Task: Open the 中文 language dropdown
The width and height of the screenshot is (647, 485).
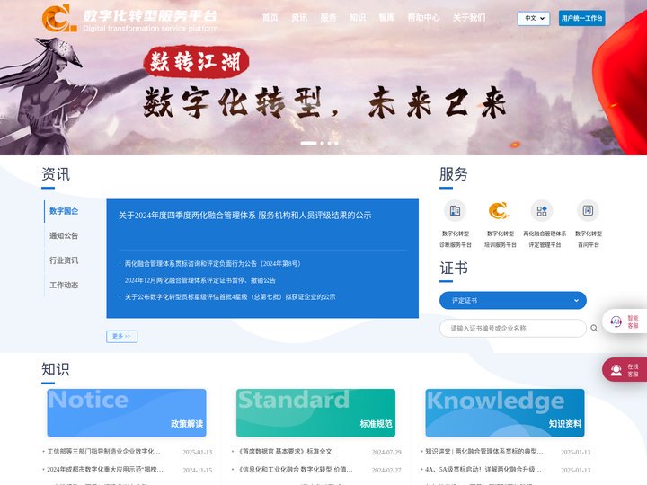Action: click(x=534, y=18)
